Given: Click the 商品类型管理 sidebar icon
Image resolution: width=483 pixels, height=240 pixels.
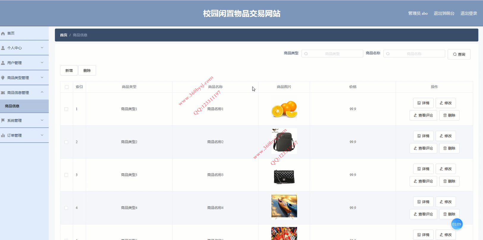Looking at the screenshot, I should 3,78.
